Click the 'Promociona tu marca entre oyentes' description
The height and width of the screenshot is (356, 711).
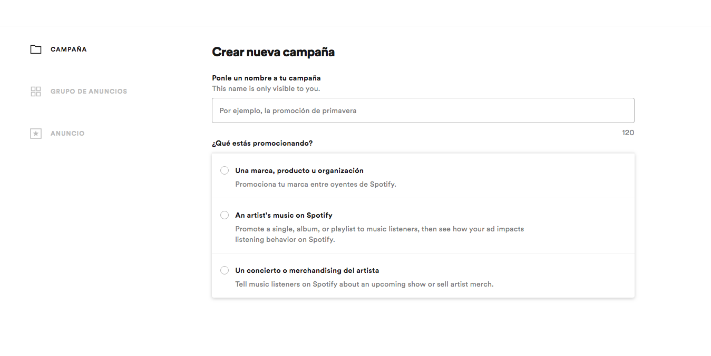coord(315,185)
